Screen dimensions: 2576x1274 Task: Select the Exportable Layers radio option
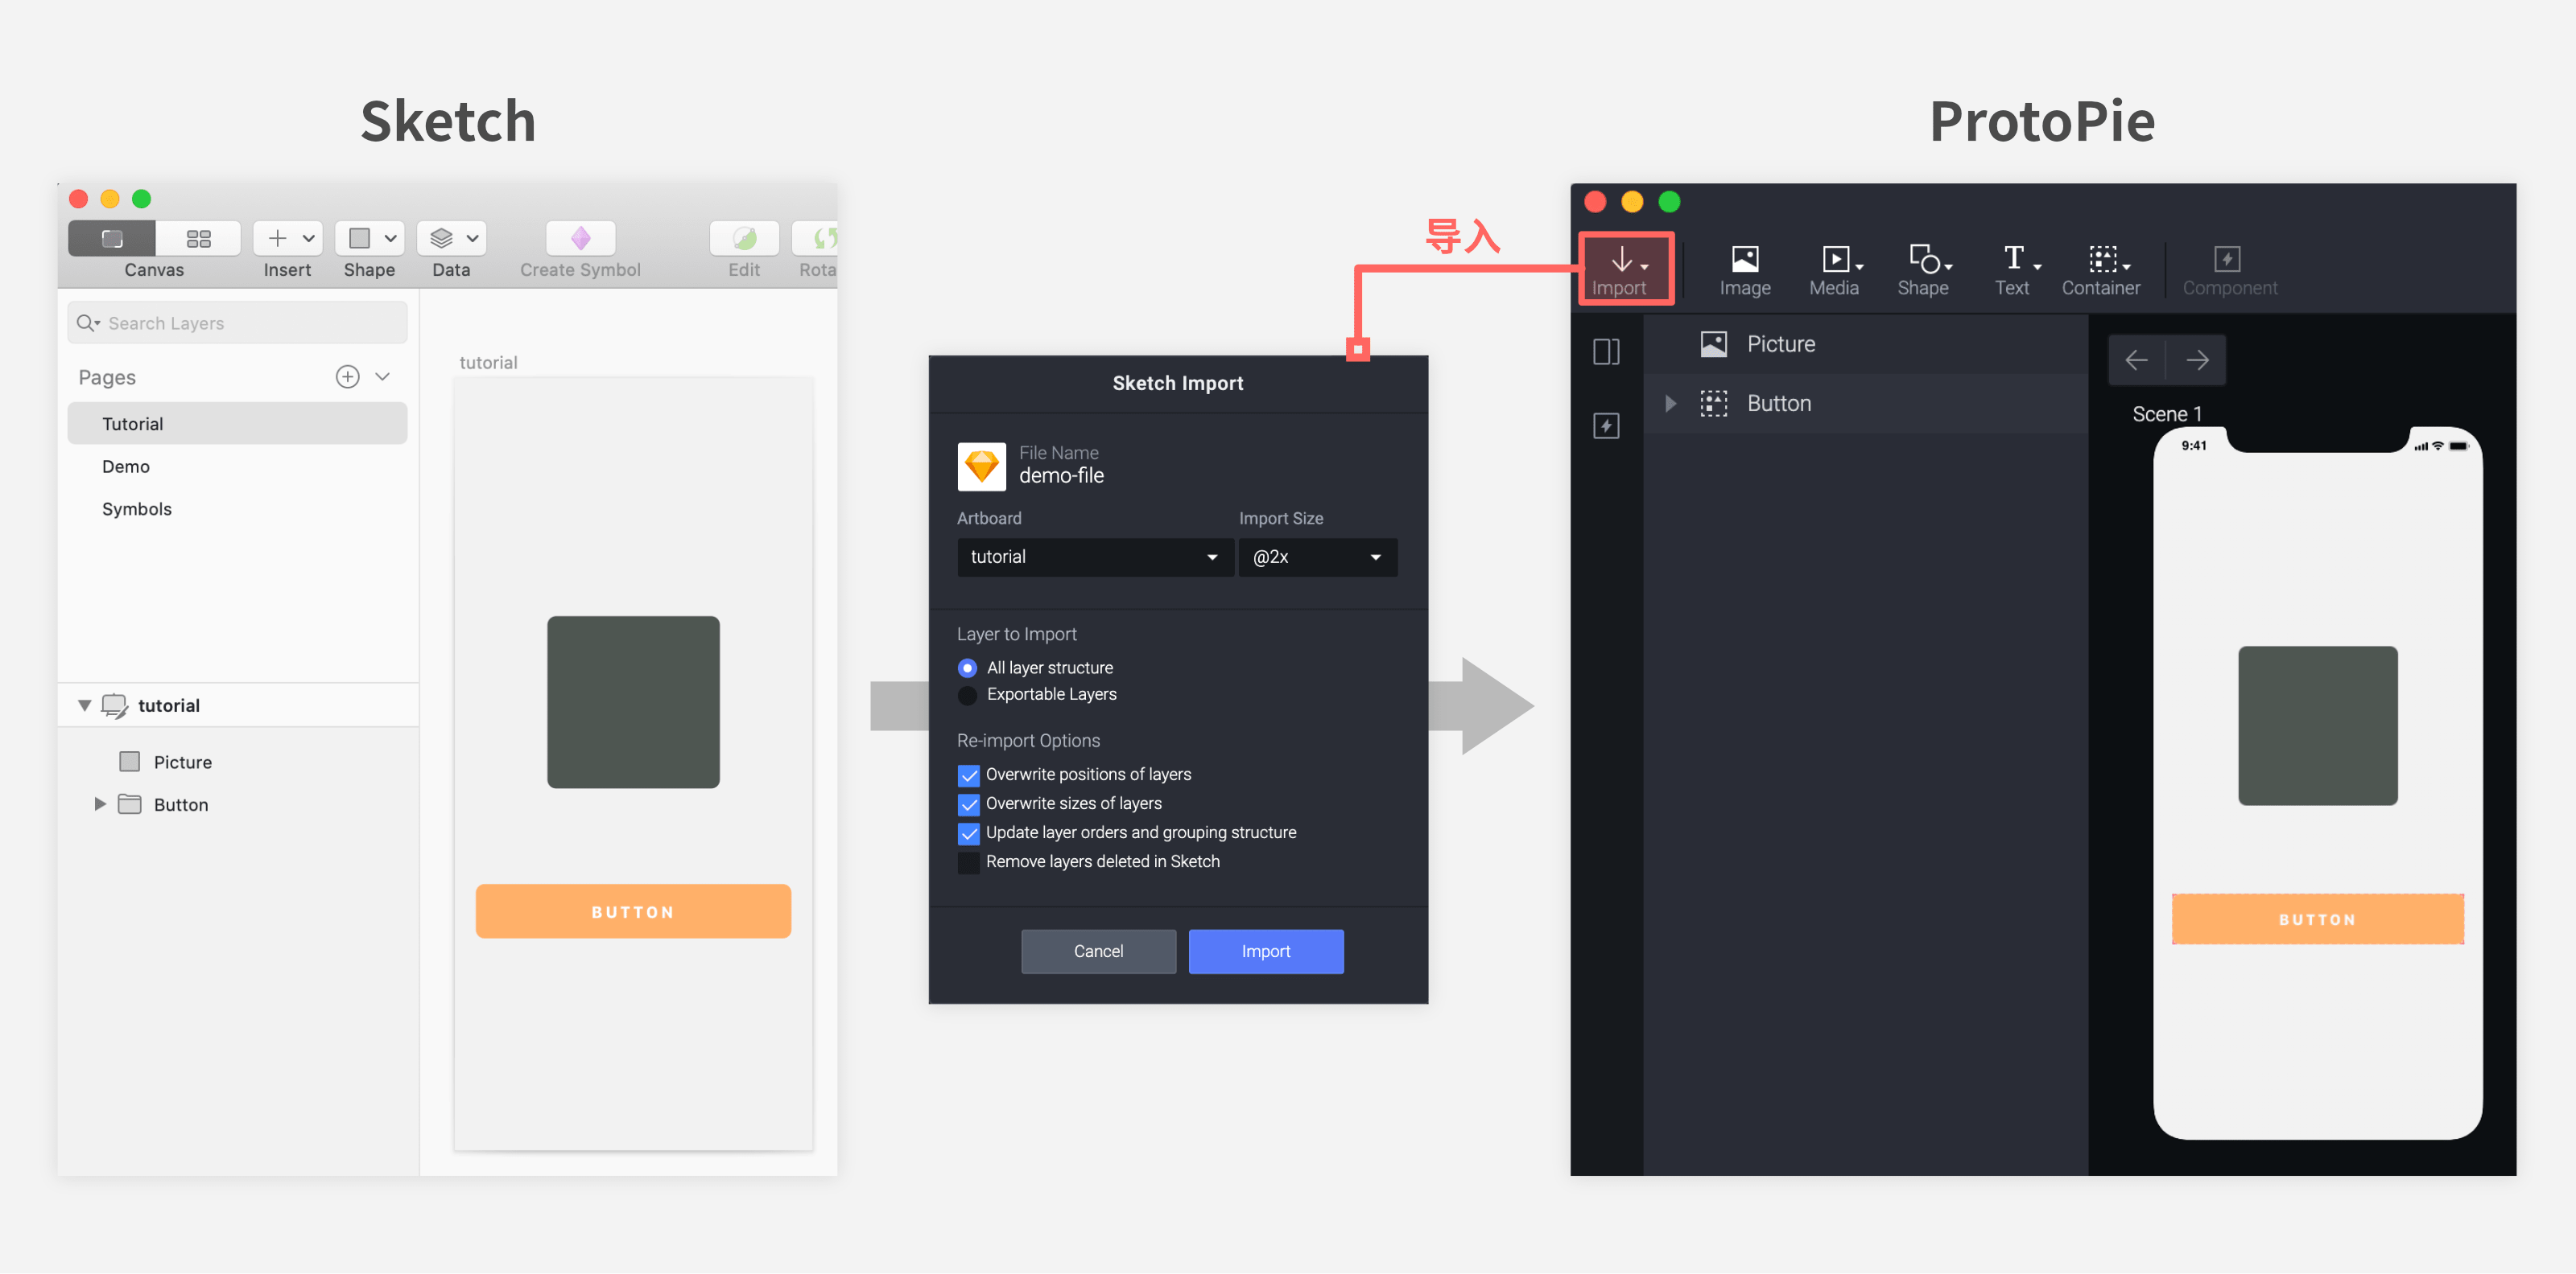[967, 694]
